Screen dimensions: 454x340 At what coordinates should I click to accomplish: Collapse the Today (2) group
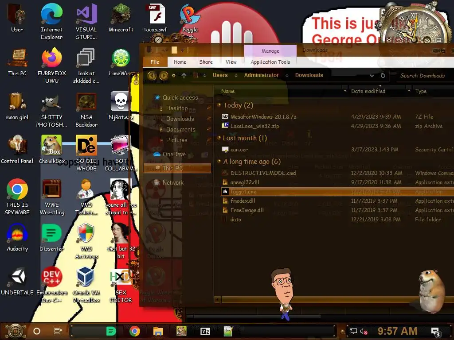tap(219, 105)
